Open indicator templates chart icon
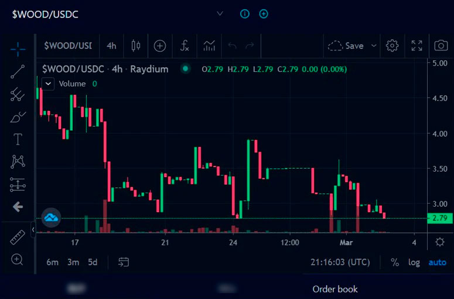This screenshot has width=454, height=299. click(x=209, y=46)
